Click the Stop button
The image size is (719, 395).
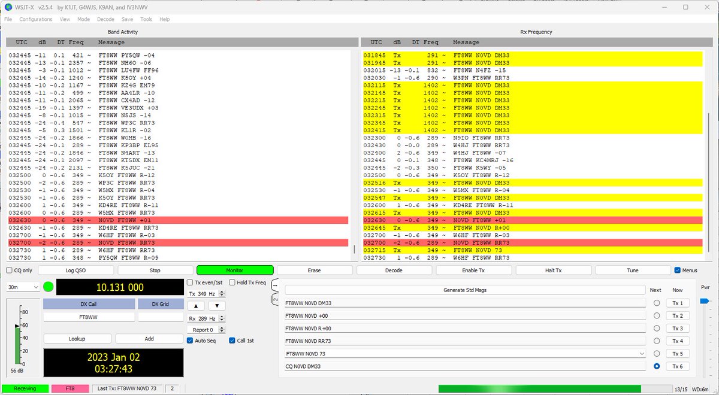tap(155, 271)
